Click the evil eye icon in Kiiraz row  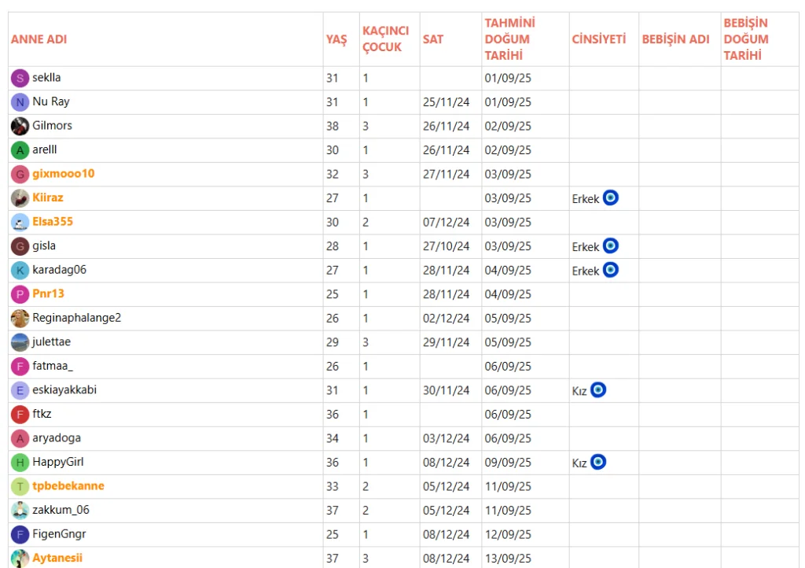point(610,197)
